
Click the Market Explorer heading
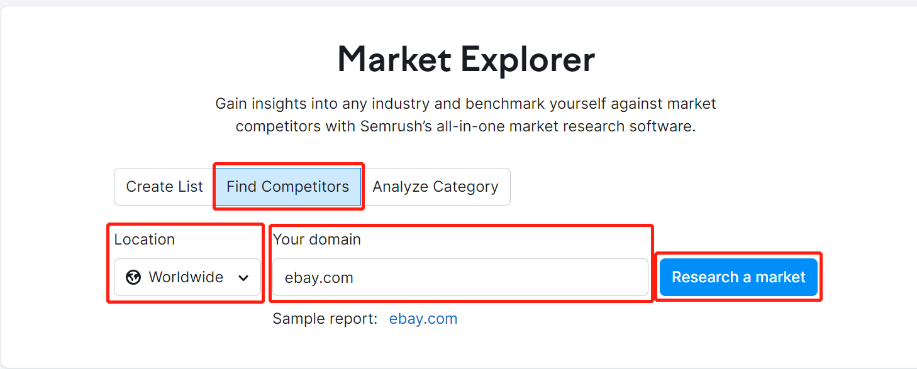pyautogui.click(x=466, y=60)
